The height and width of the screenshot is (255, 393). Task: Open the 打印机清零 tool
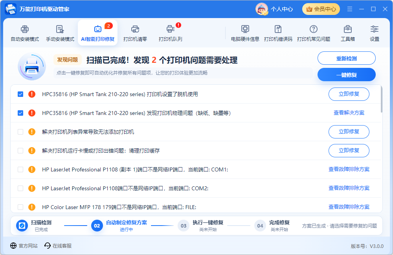135,33
